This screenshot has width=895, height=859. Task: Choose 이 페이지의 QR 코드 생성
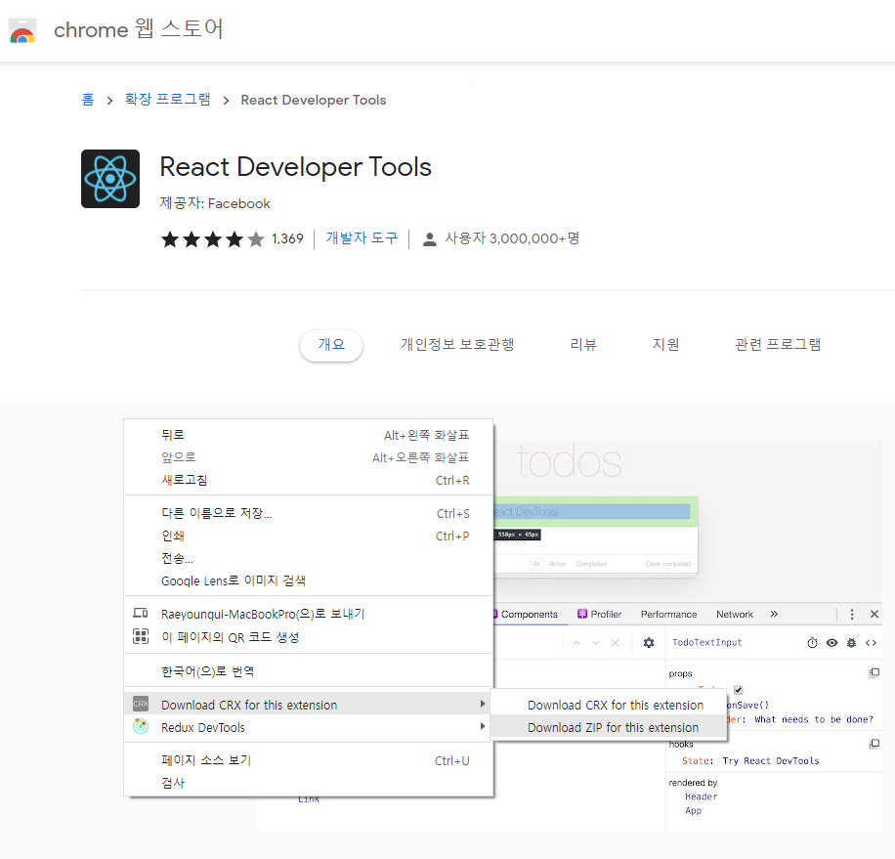(x=308, y=637)
